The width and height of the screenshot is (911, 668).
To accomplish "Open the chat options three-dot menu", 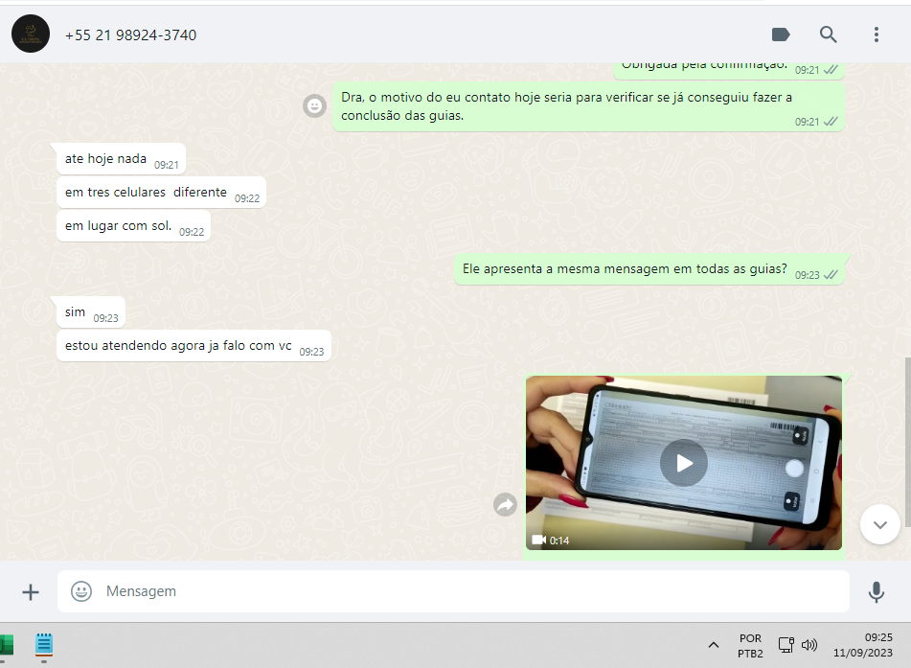I will point(877,35).
